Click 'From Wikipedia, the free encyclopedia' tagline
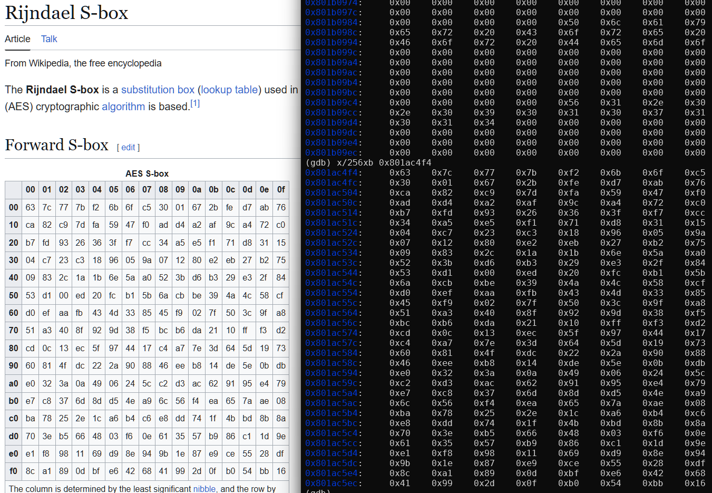Viewport: 712px width, 493px height. tap(83, 63)
